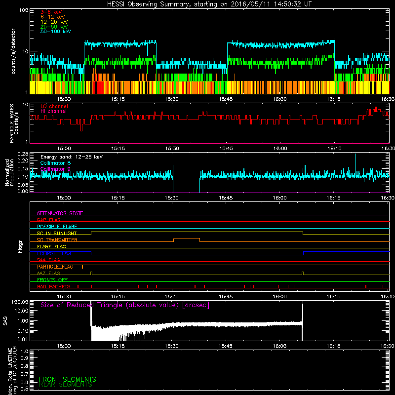
Task: Select the green 25-50 keV legend entry
Action: click(x=54, y=27)
